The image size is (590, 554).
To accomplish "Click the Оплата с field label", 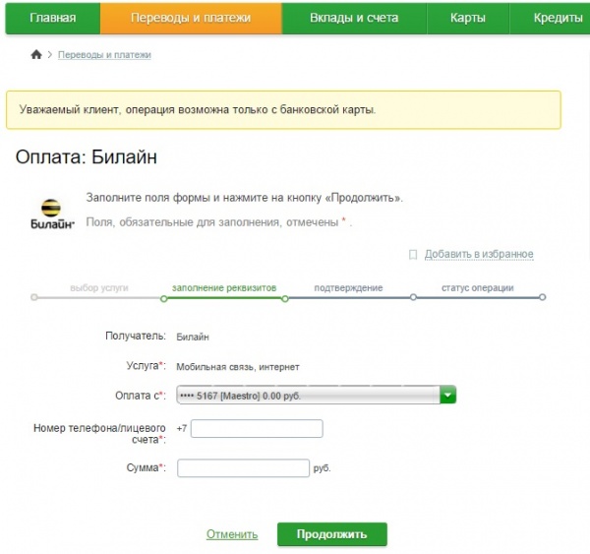I will point(140,396).
